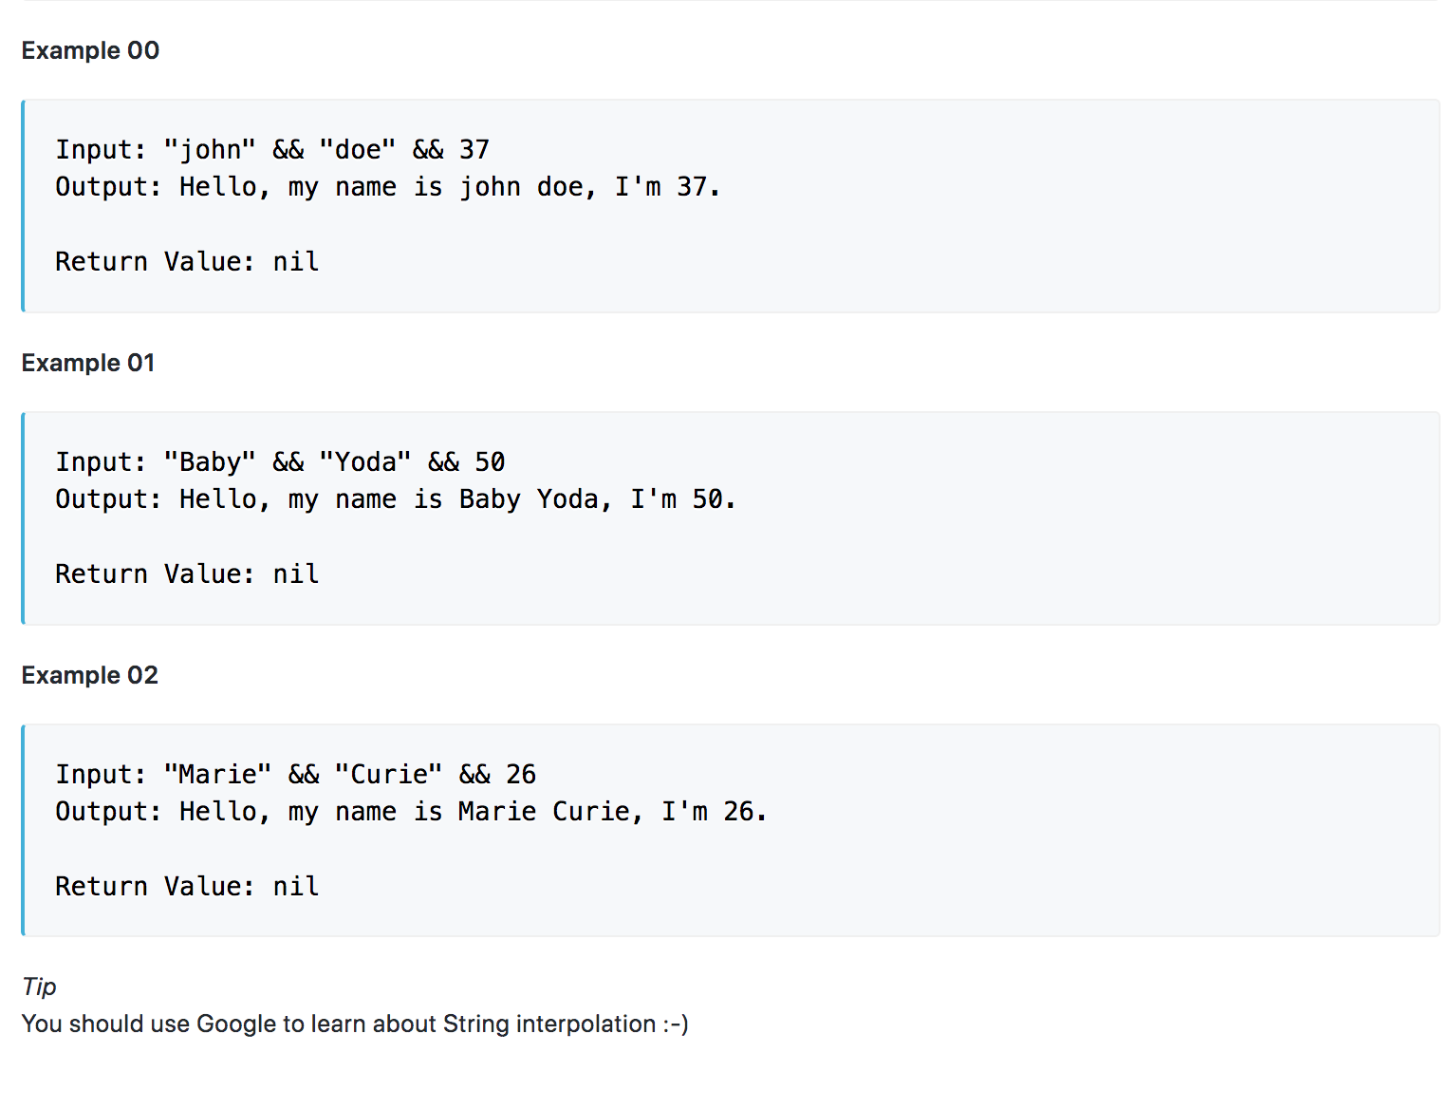This screenshot has height=1109, width=1450.
Task: Select the Input line of Example 00
Action: click(272, 149)
